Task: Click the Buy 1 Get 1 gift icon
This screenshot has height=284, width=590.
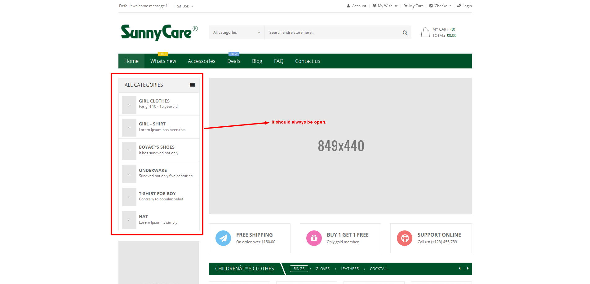Action: pyautogui.click(x=314, y=238)
